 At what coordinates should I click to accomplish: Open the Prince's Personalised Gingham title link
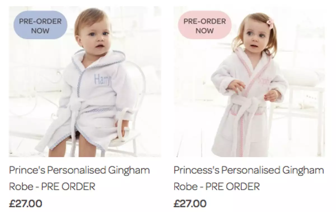pos(80,170)
